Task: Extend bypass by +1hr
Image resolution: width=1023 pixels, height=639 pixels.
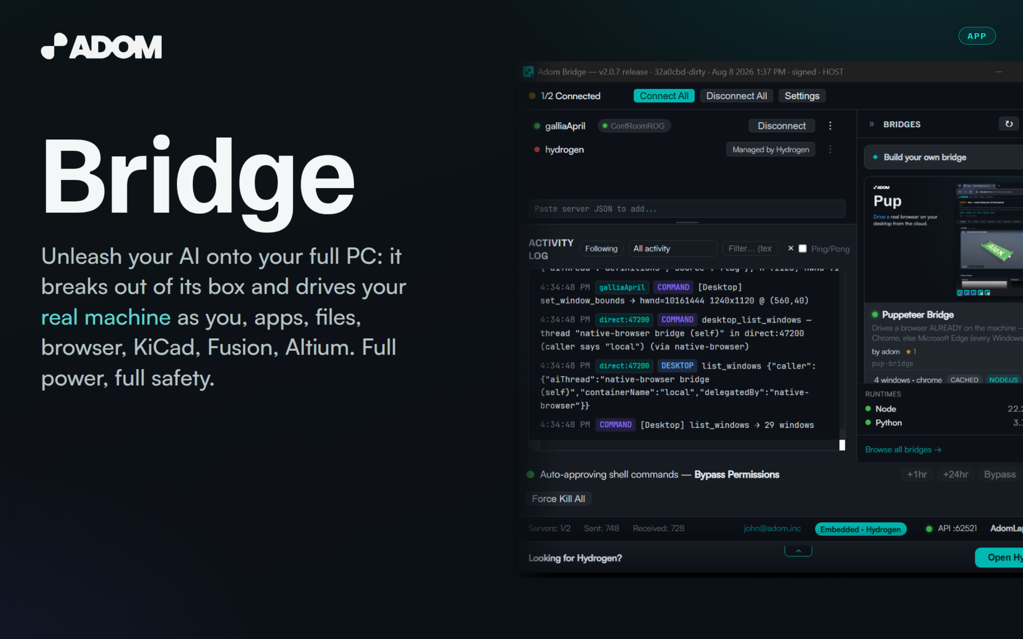Action: [917, 474]
